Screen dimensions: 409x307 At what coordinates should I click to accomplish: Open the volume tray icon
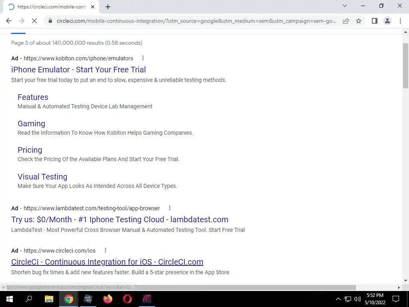(x=357, y=299)
